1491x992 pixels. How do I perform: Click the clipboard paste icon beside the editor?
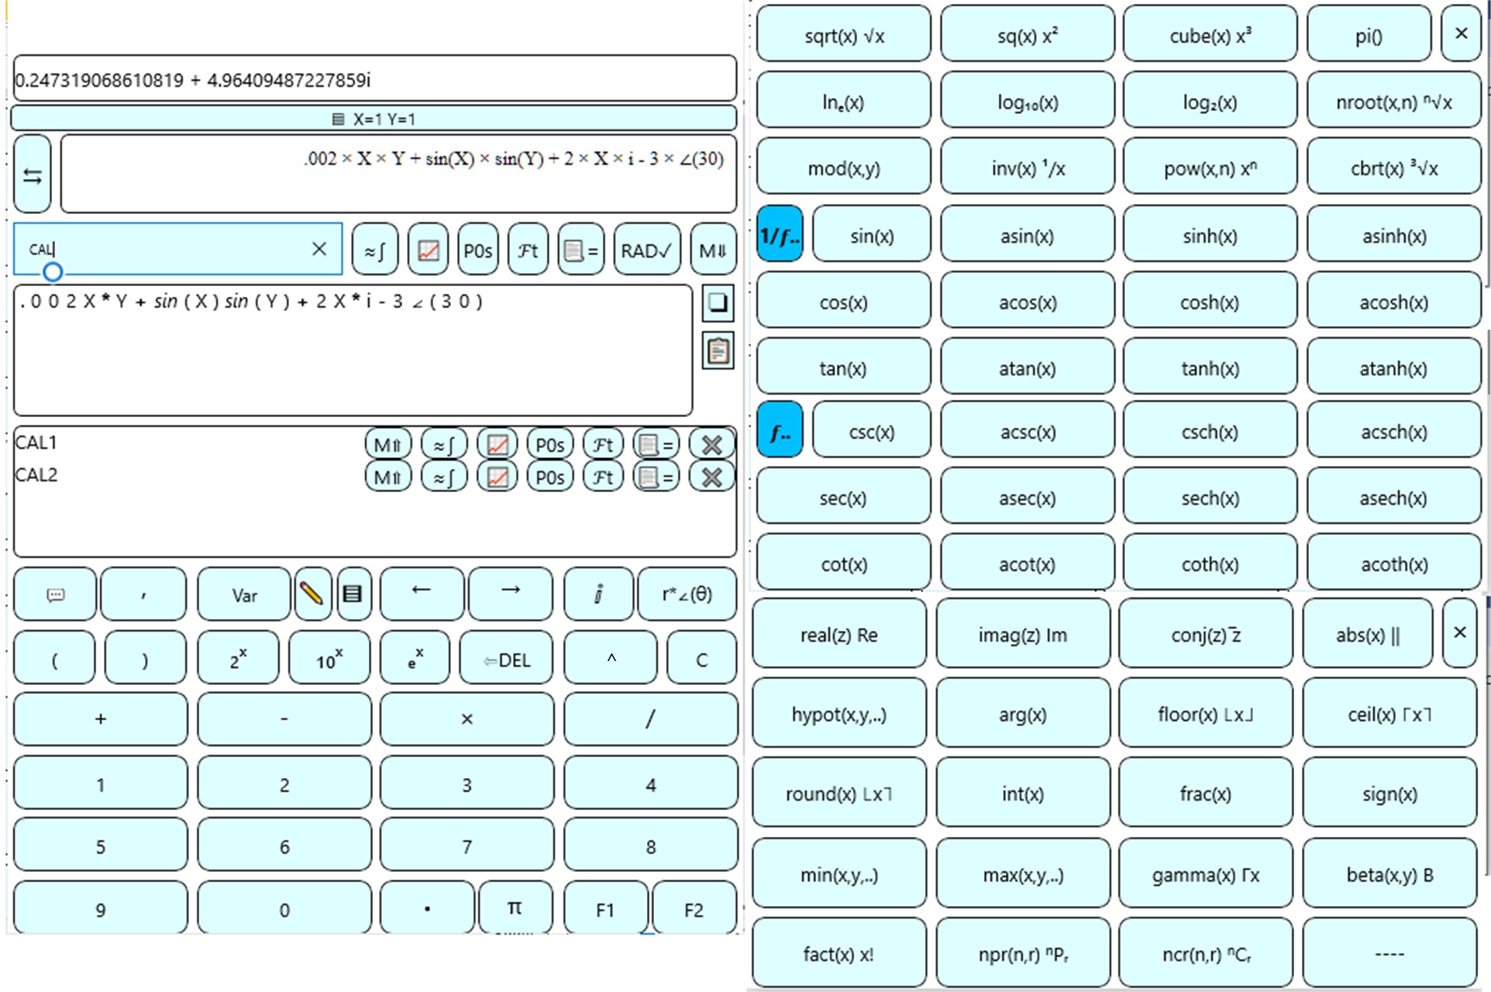(718, 352)
